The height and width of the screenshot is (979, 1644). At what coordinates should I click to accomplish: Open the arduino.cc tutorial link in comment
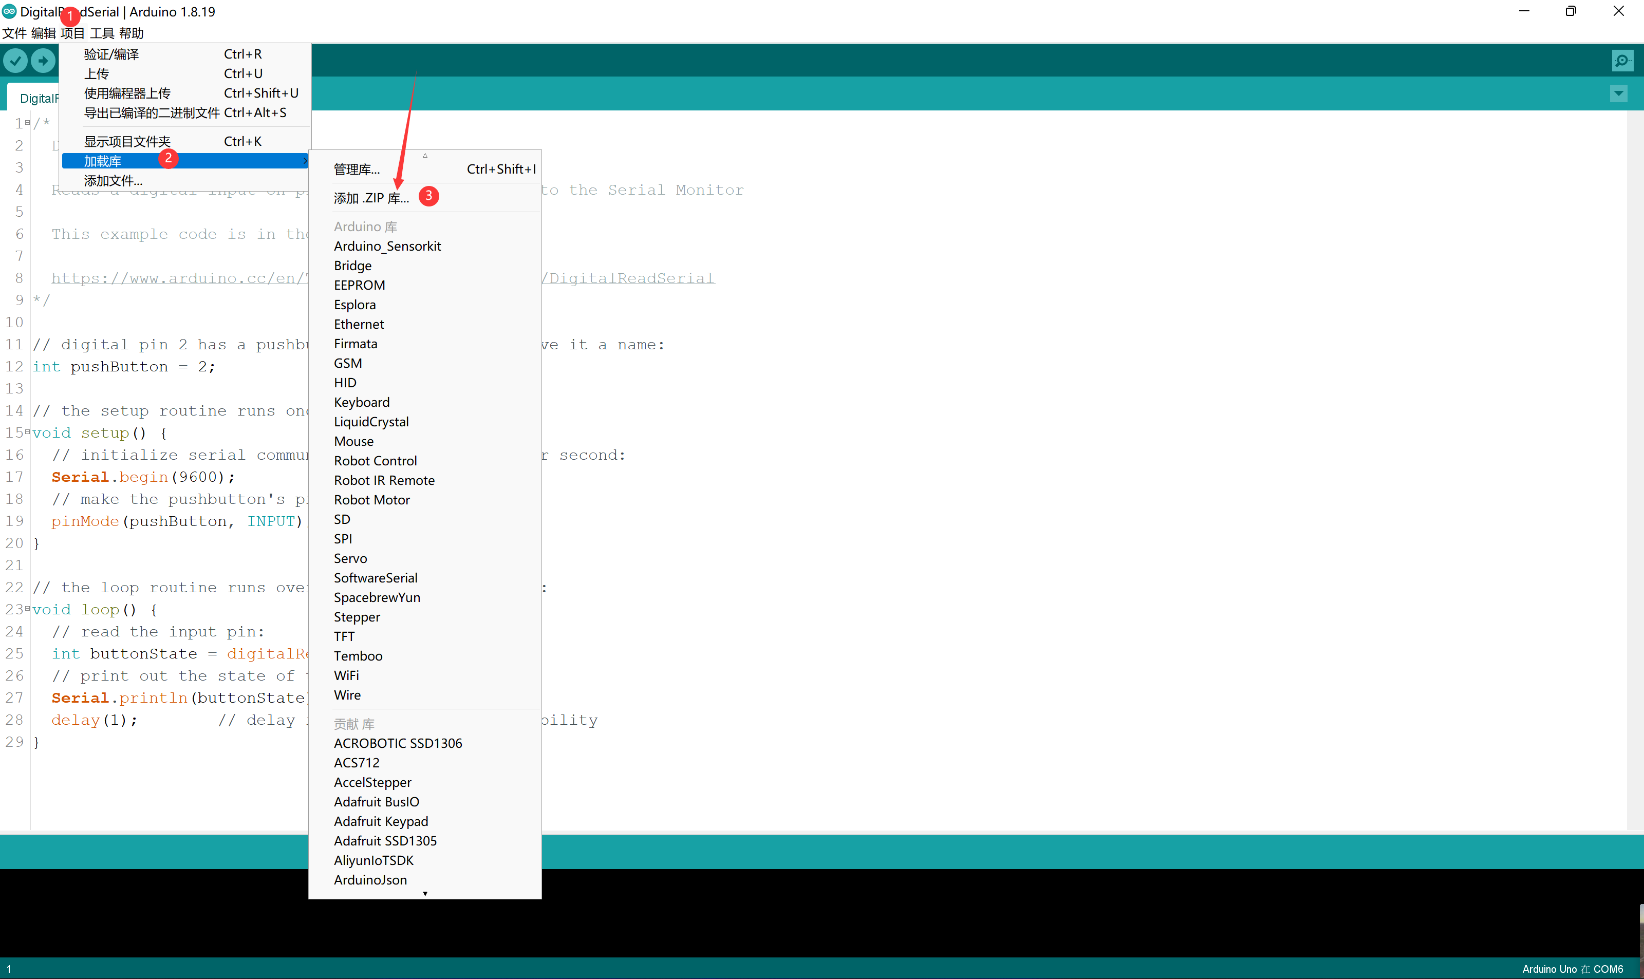(x=178, y=278)
